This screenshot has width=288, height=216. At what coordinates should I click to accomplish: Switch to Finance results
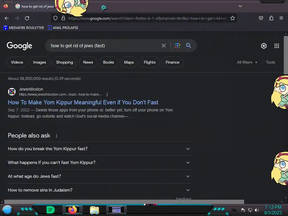click(172, 62)
